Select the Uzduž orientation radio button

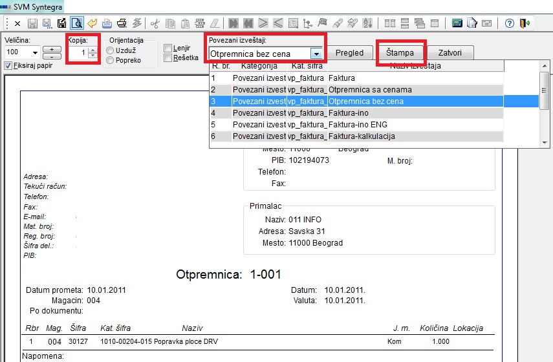click(x=111, y=50)
